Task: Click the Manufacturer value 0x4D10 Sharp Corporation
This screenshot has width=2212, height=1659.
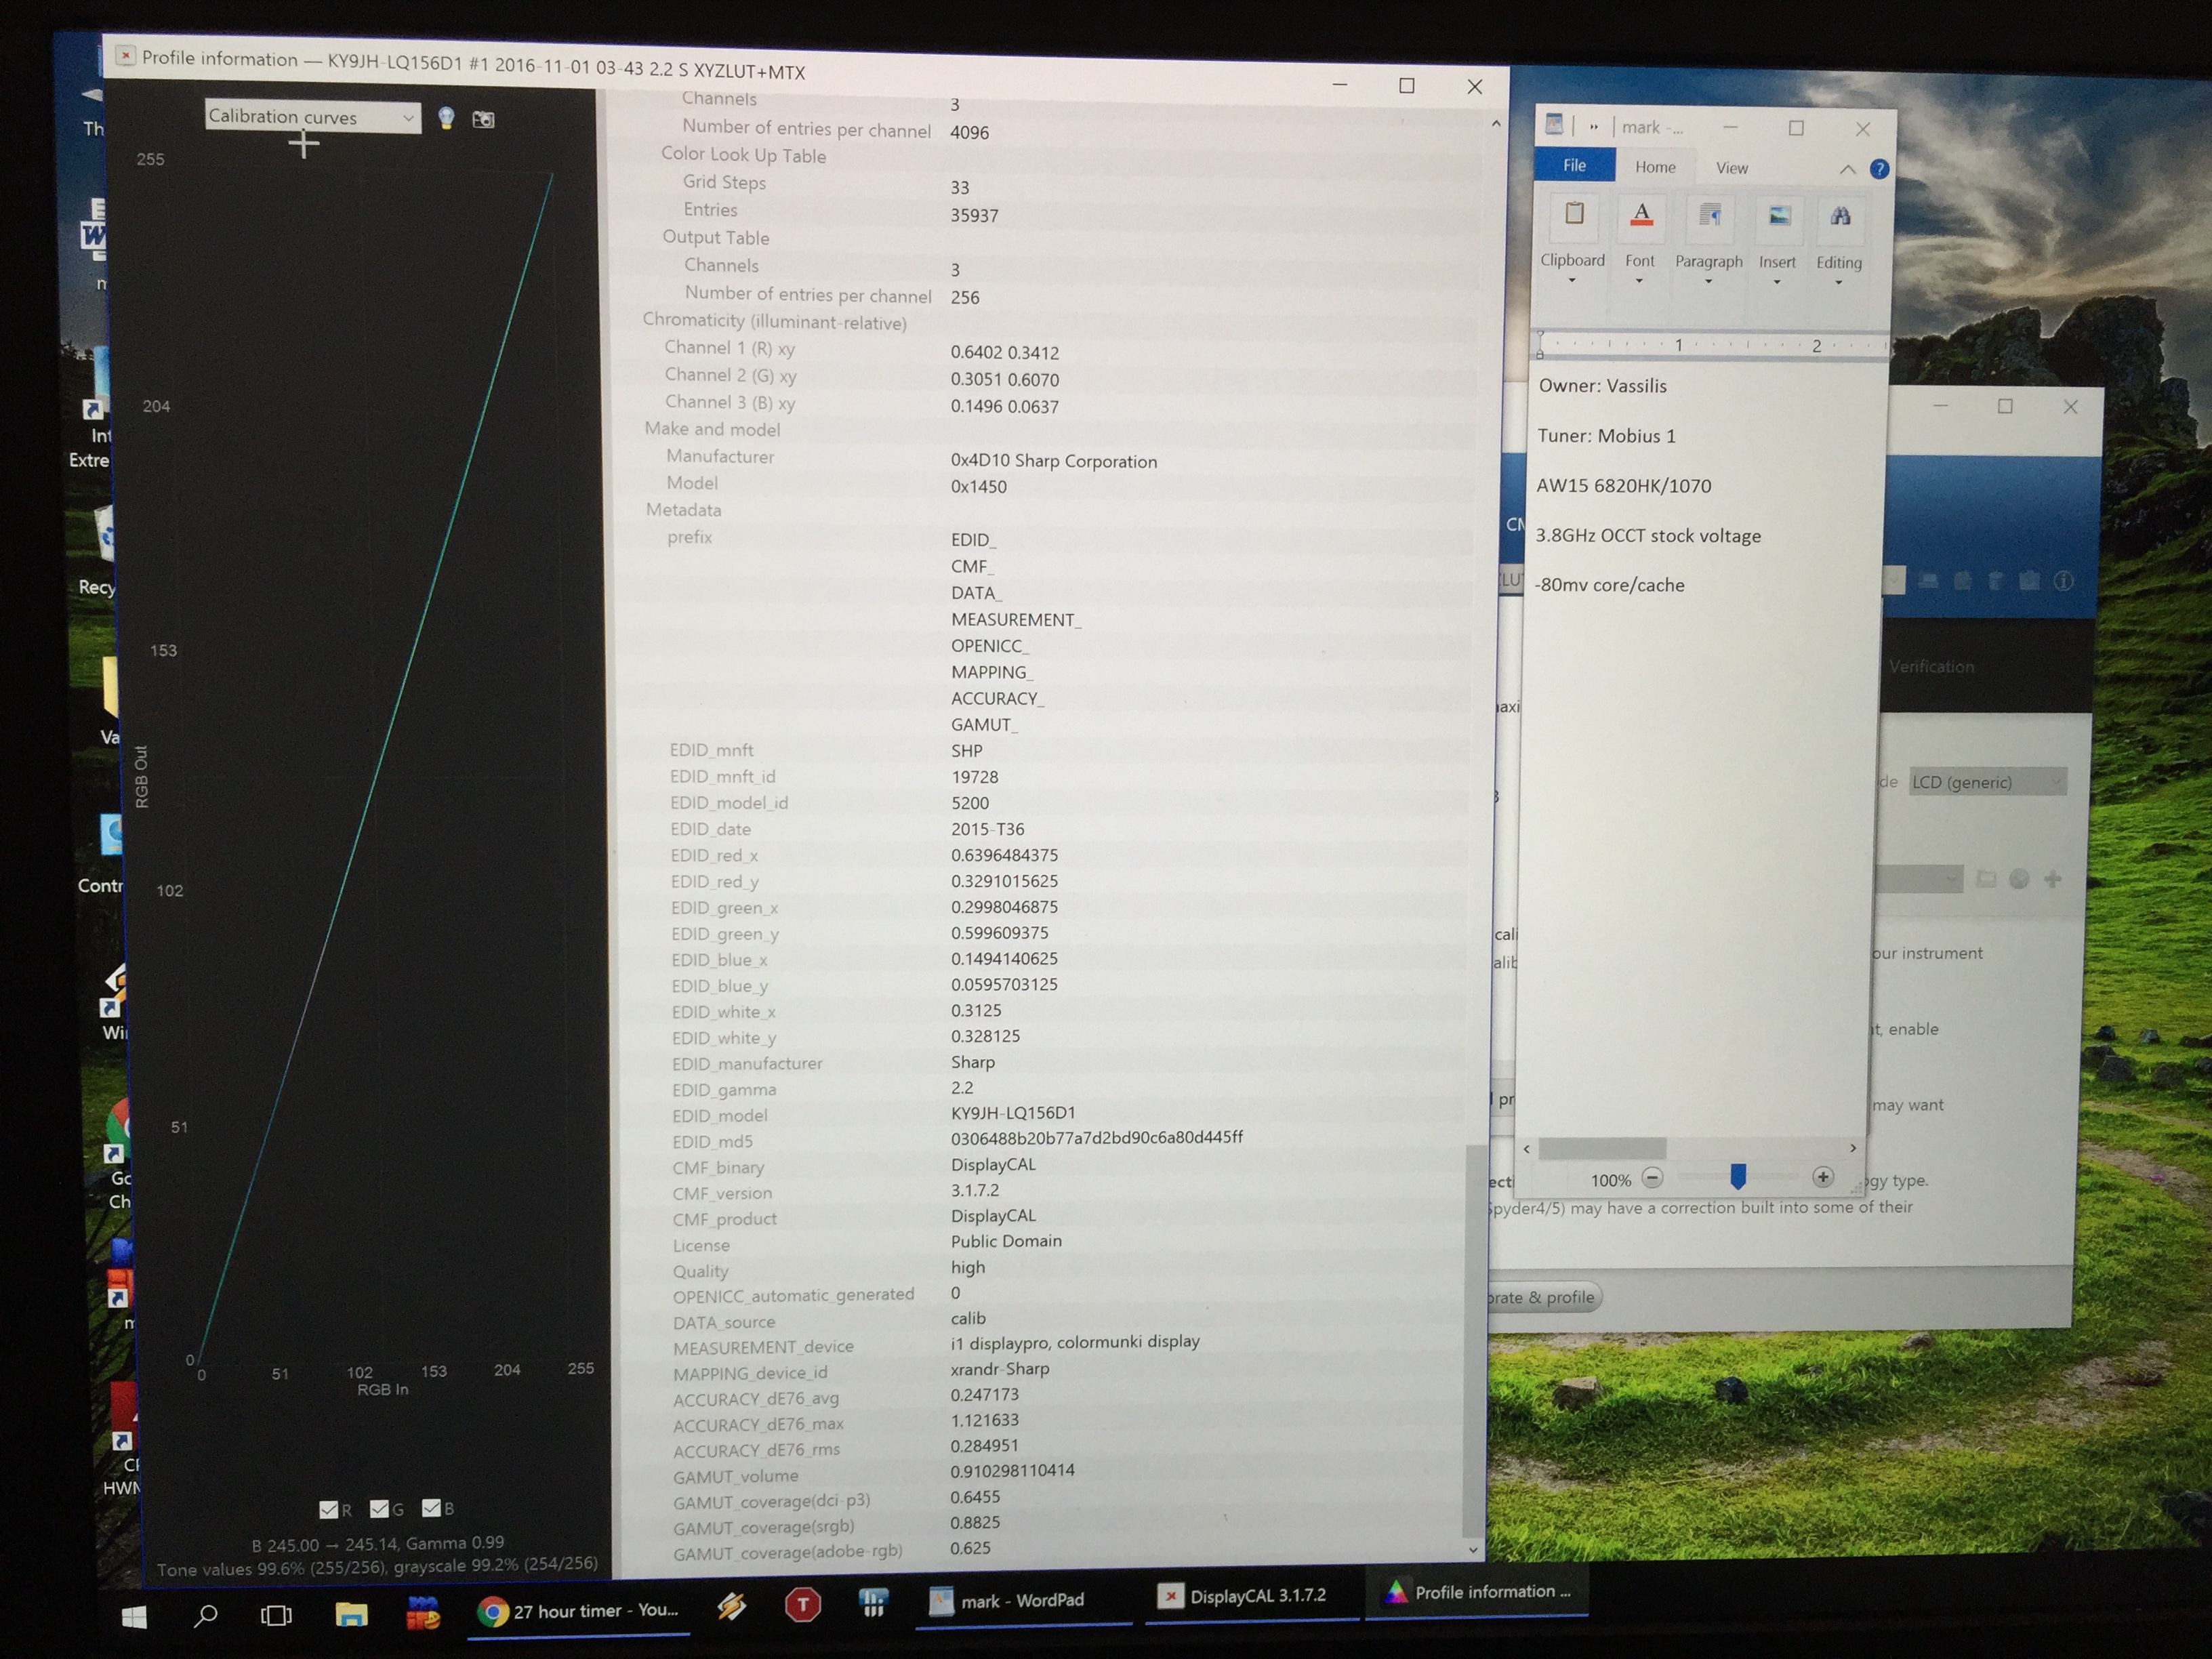Action: 1054,461
